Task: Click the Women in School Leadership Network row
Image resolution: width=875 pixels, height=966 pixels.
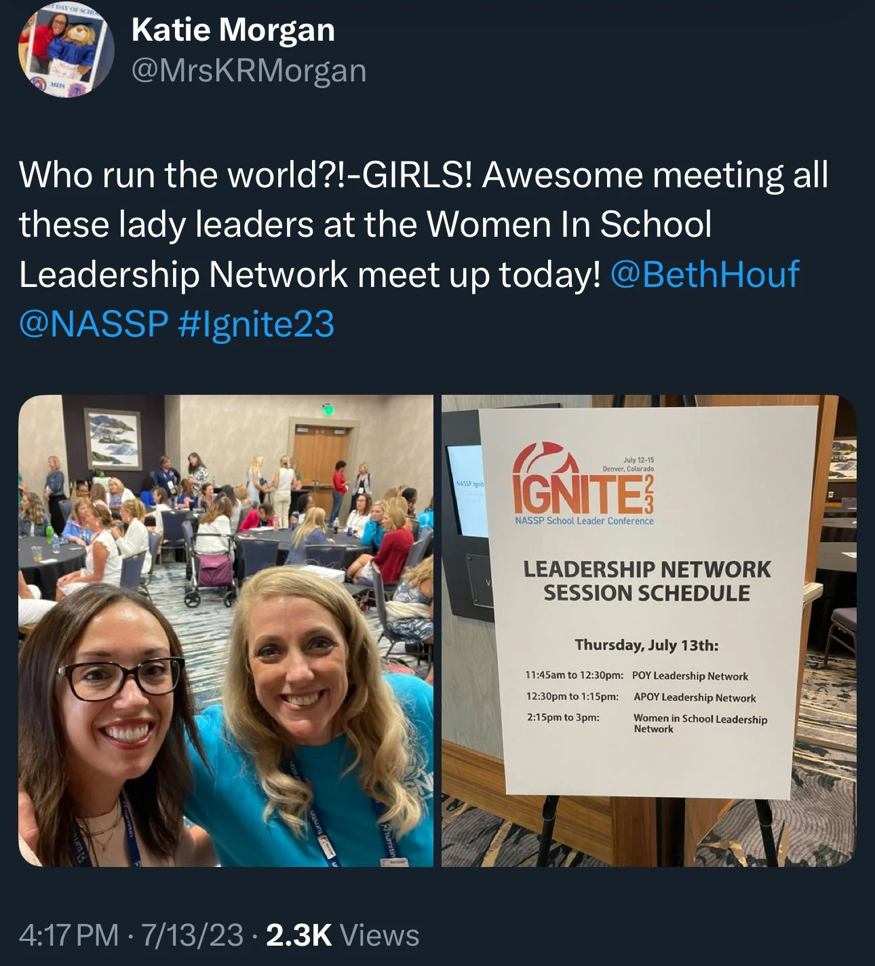Action: tap(646, 722)
